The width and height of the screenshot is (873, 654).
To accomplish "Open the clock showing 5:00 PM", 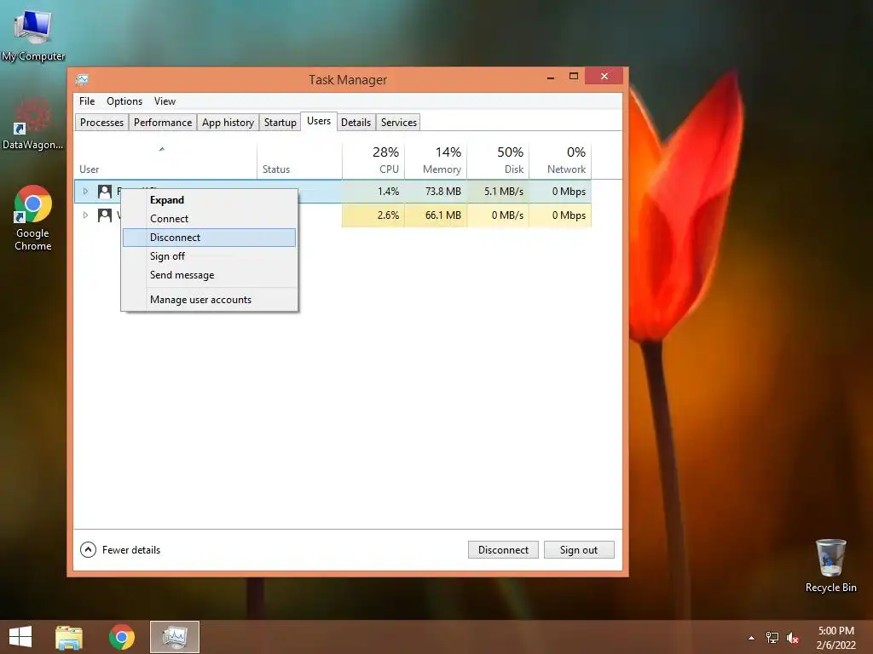I will 835,637.
